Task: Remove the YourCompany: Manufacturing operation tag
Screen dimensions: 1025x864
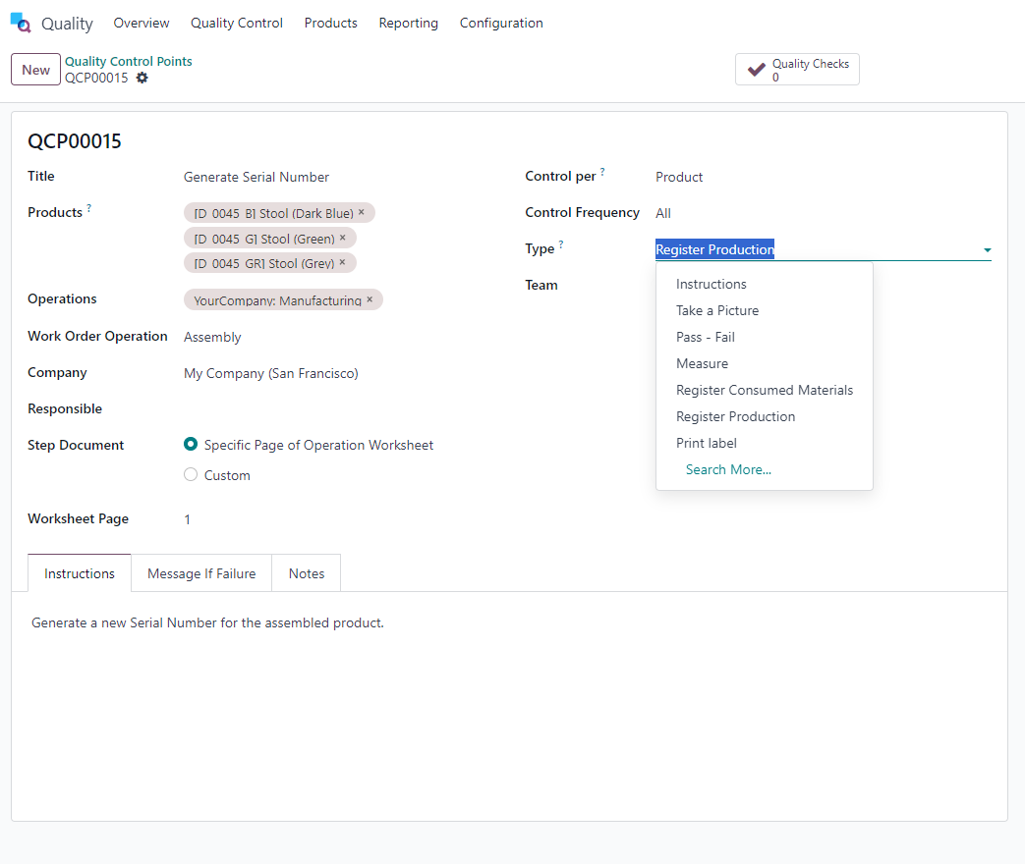Action: coord(370,299)
